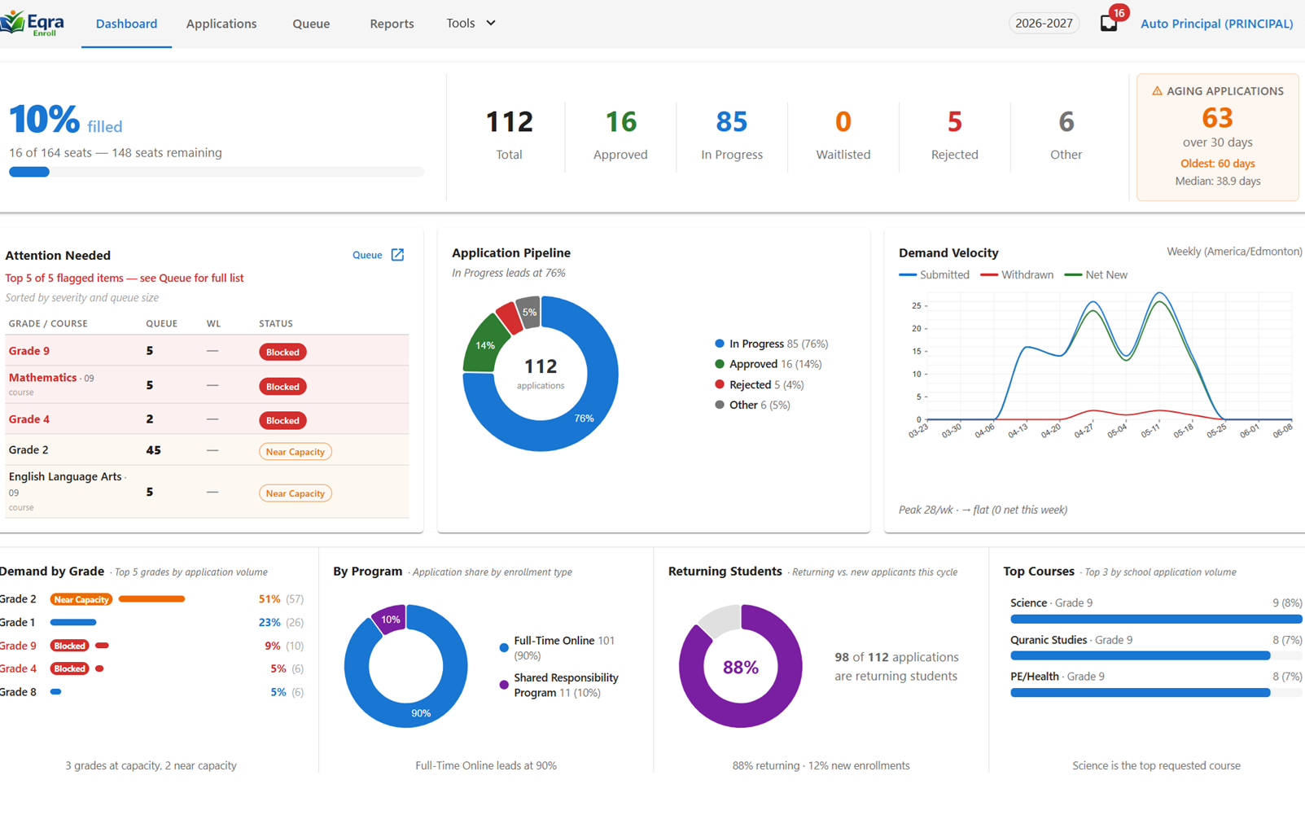Click the Grade 2 row with queue 45
The width and height of the screenshot is (1305, 815).
coord(207,450)
